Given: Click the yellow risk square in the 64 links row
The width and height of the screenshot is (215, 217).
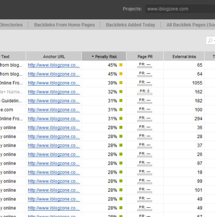Looking at the screenshot, I should 121,74.
